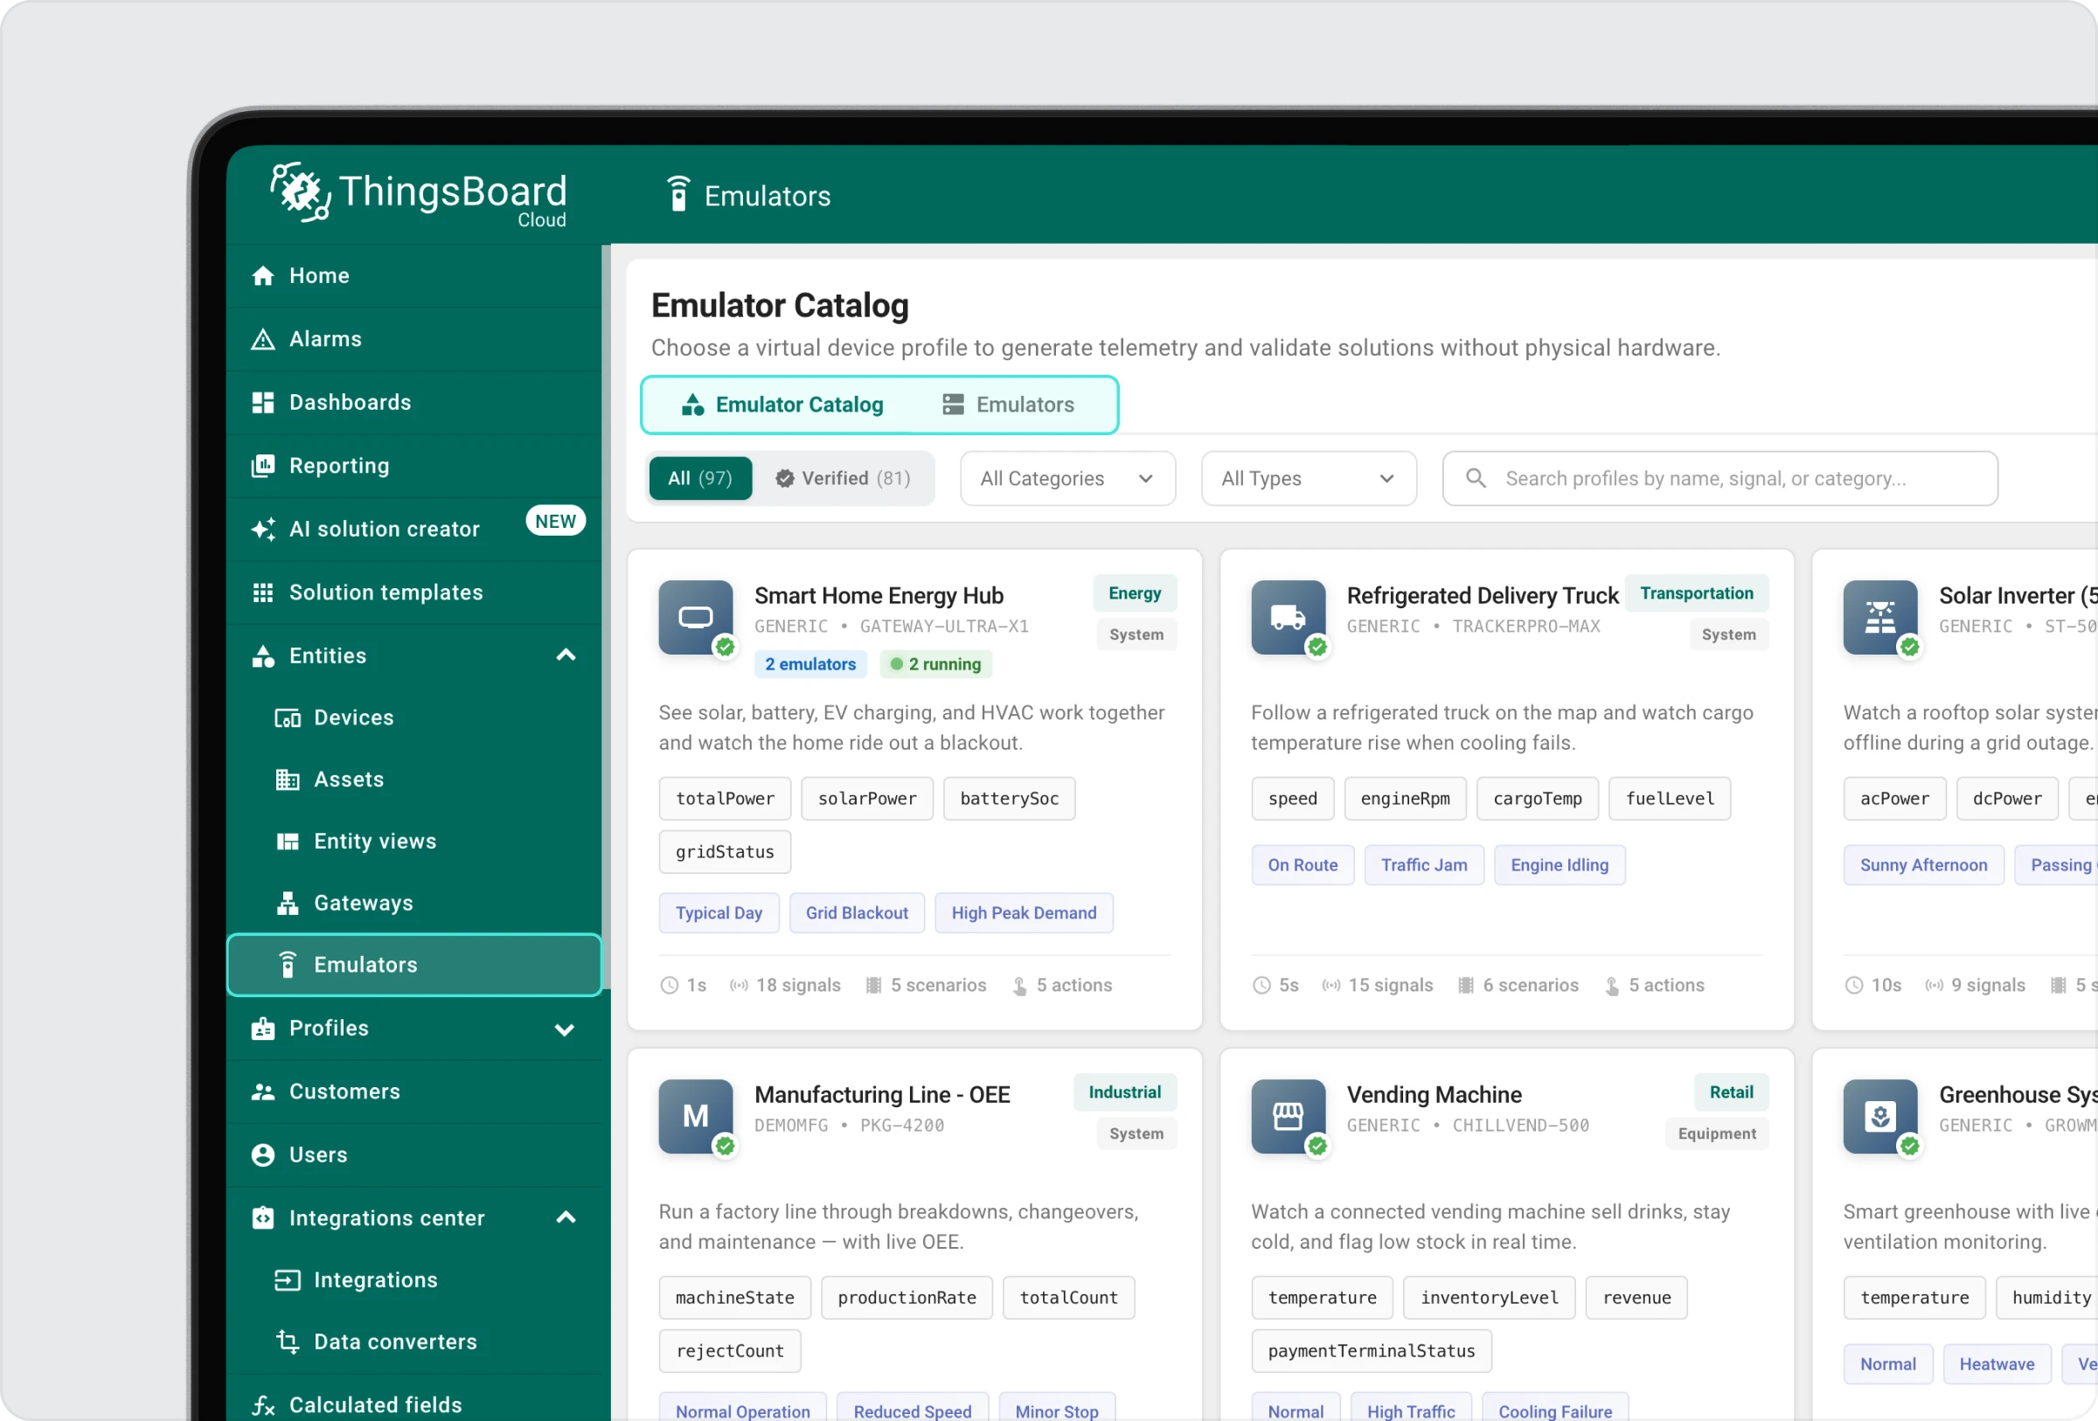Select the All (97) filter toggle
Image resolution: width=2098 pixels, height=1421 pixels.
699,478
